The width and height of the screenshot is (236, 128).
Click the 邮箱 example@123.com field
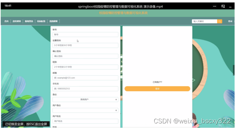[x=85, y=78]
